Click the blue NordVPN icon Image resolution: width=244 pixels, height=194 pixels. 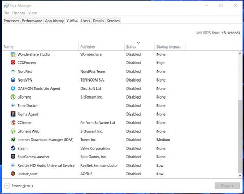click(13, 80)
